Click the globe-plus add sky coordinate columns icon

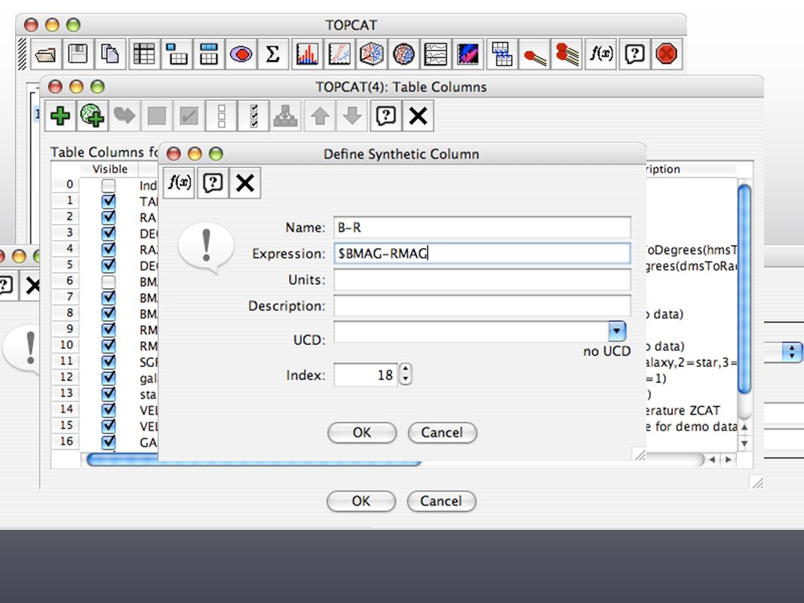92,116
